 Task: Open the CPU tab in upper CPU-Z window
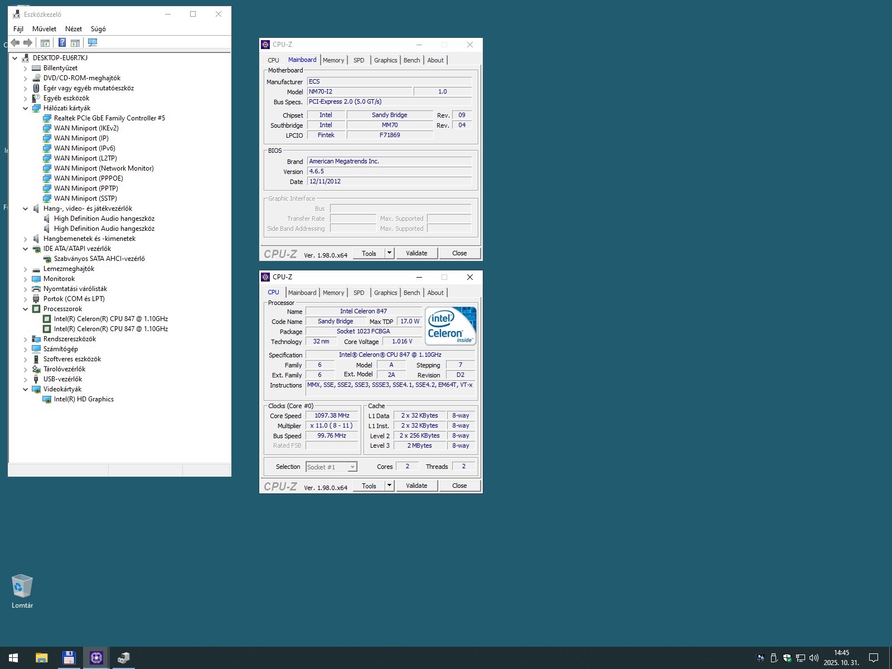coord(273,60)
